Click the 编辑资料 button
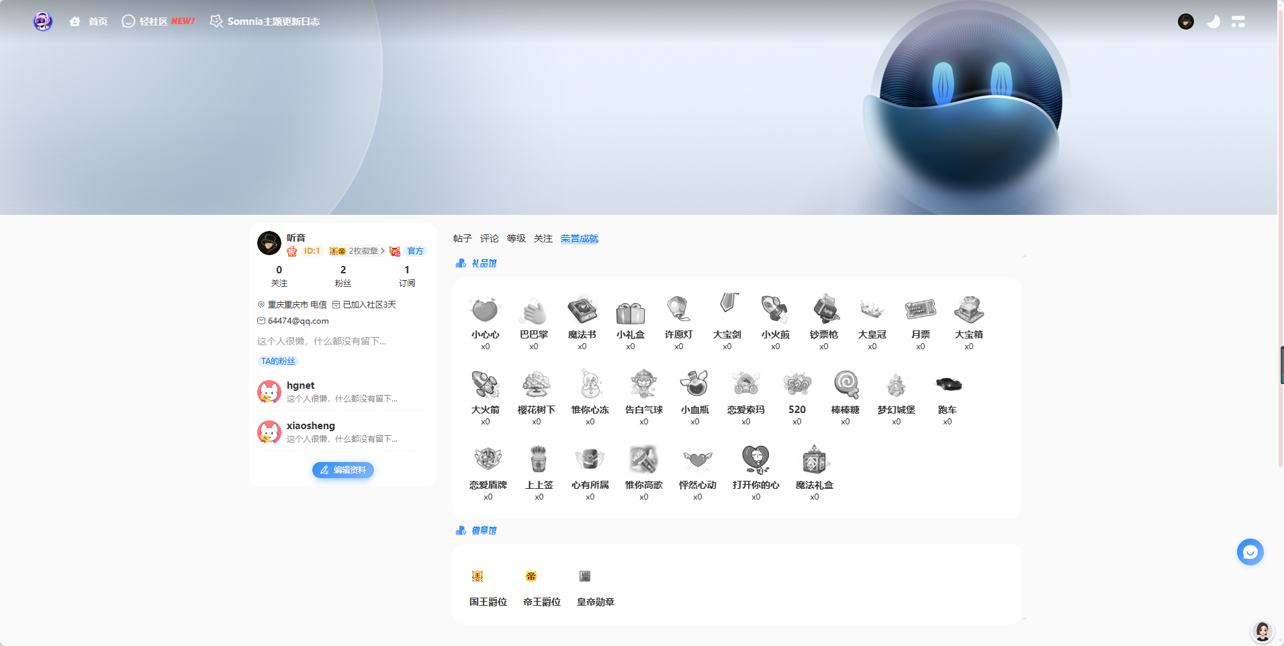 coord(343,470)
